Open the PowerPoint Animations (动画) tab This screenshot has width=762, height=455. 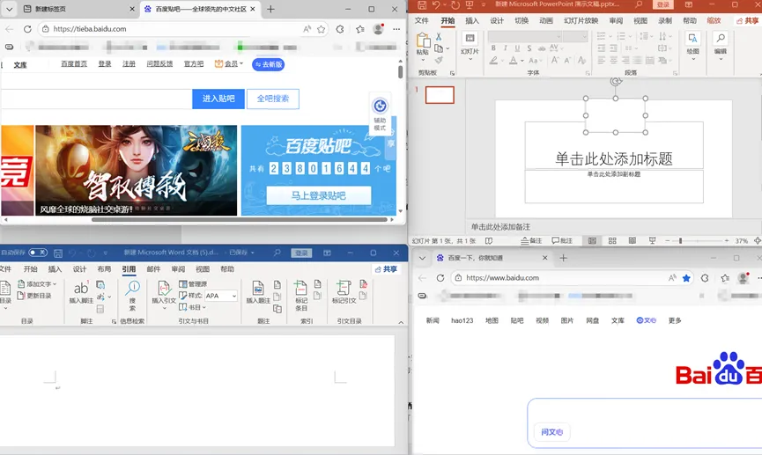(546, 20)
